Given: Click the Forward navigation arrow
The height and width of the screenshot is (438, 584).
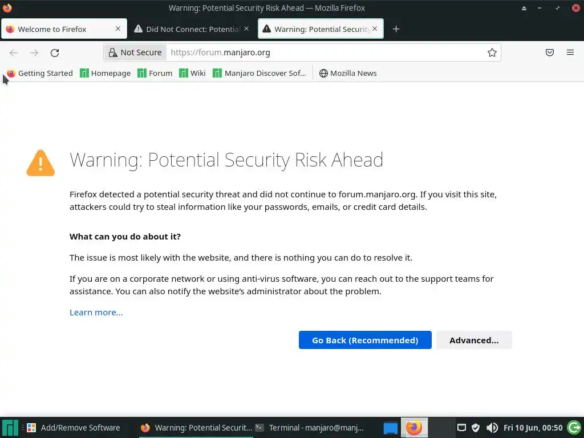Looking at the screenshot, I should [x=34, y=52].
